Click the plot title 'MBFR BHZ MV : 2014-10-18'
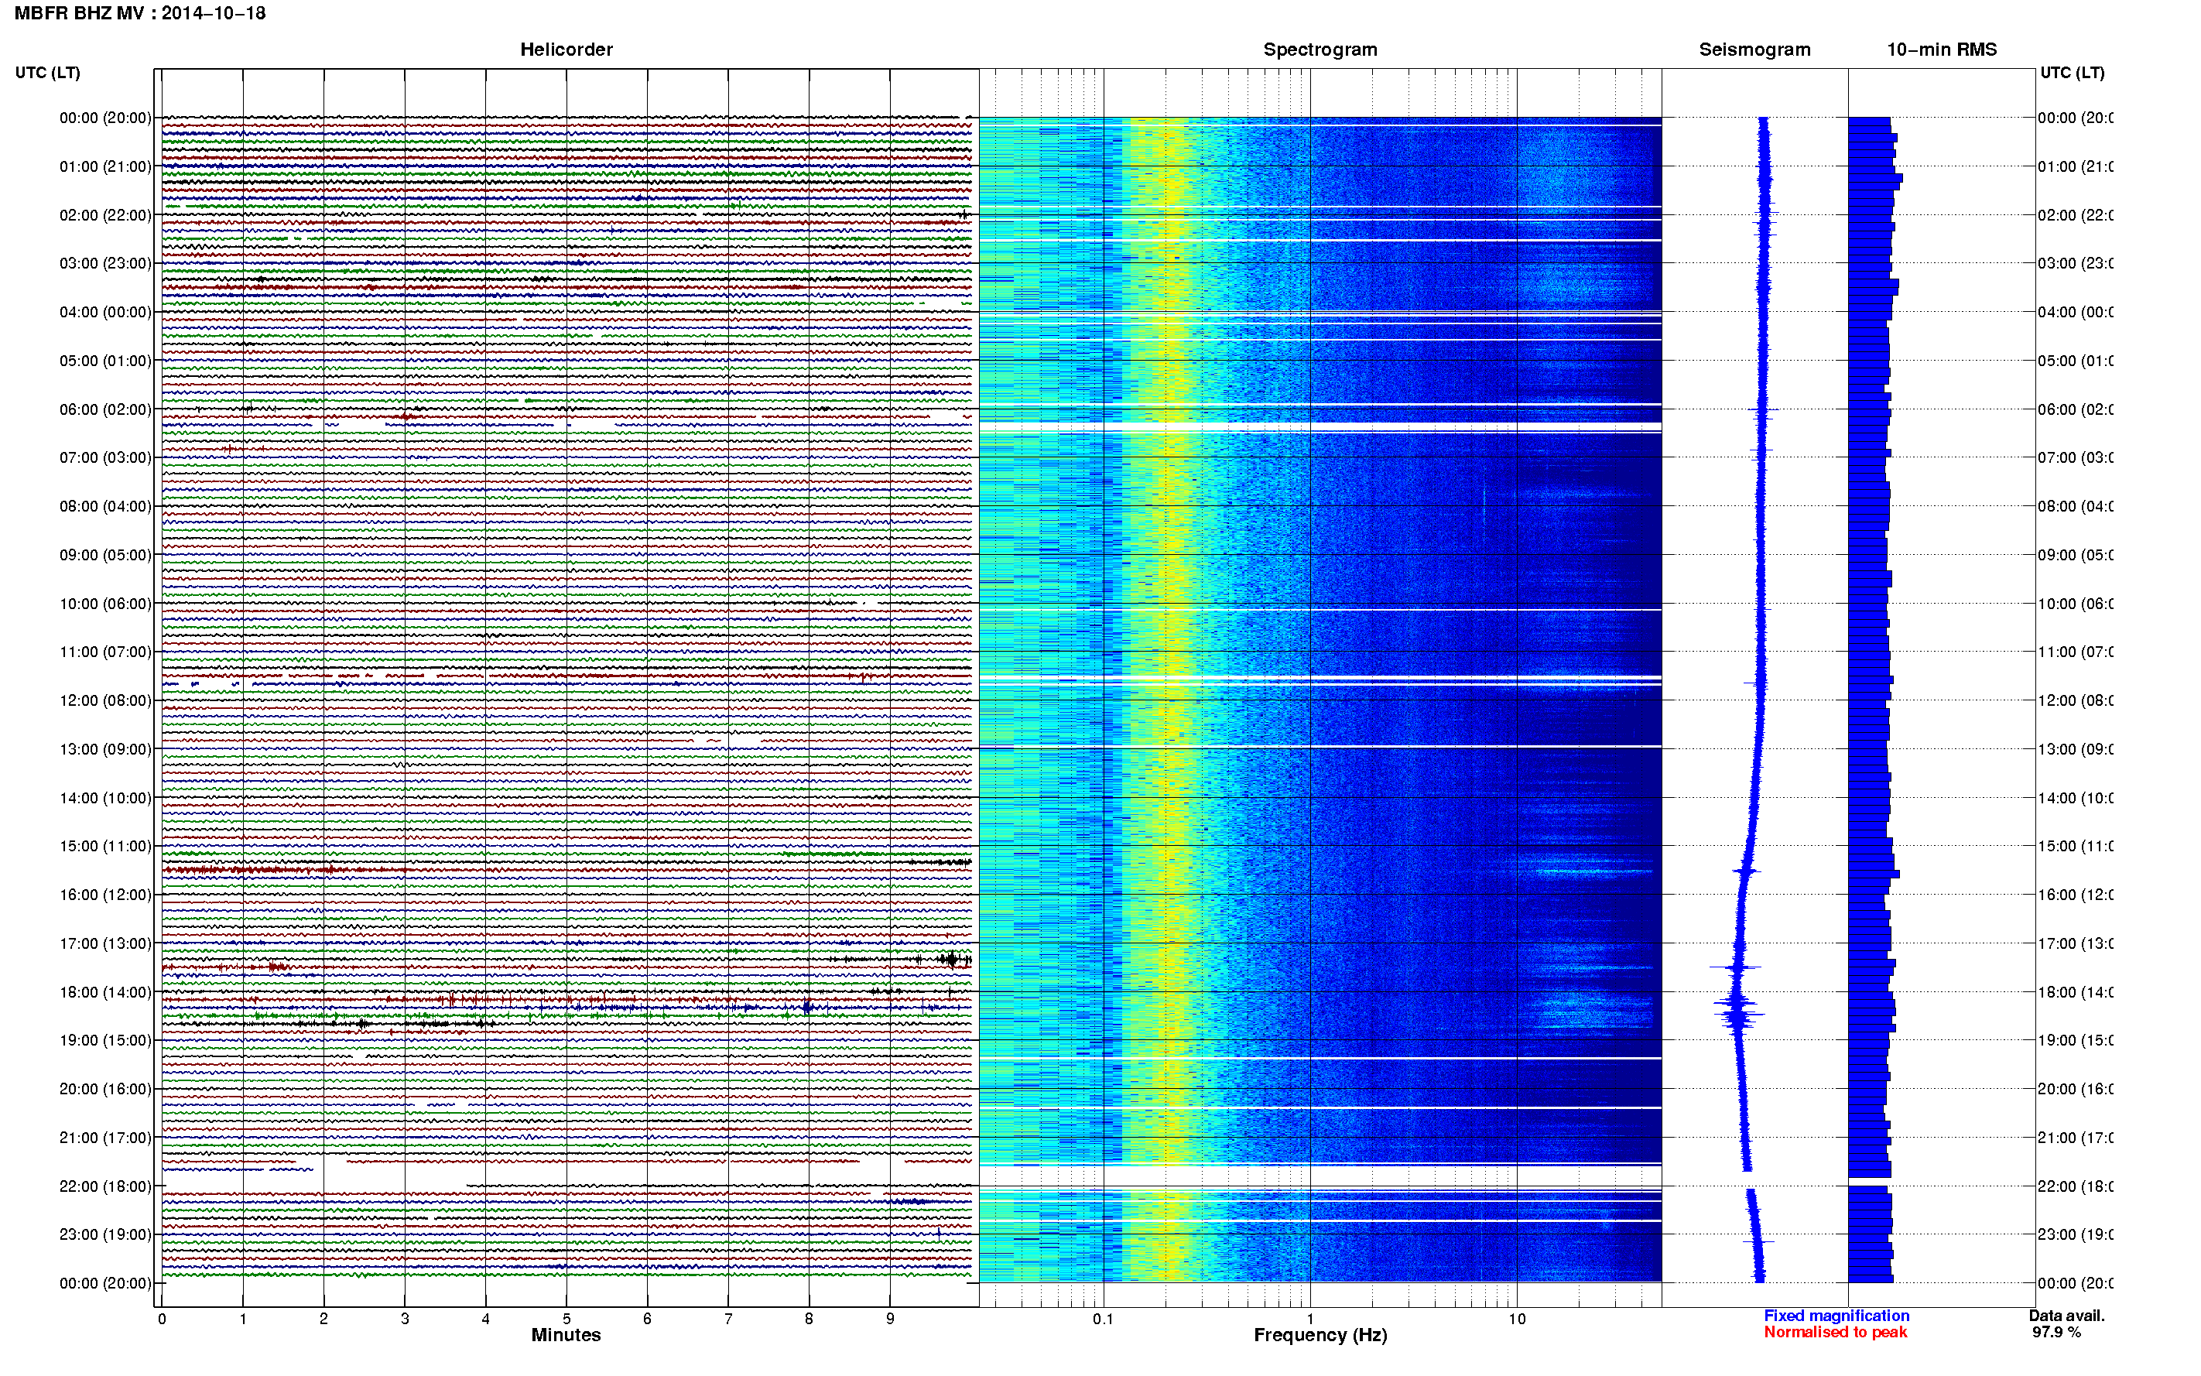 click(x=140, y=12)
